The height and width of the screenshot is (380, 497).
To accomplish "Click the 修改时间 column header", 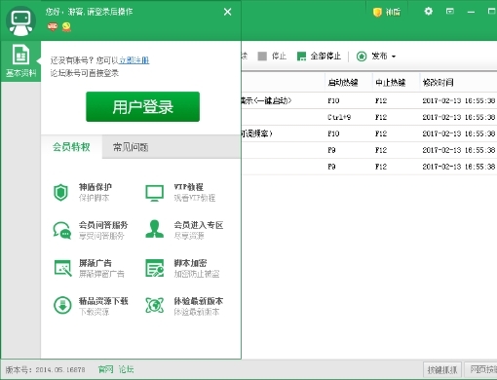I will 438,83.
